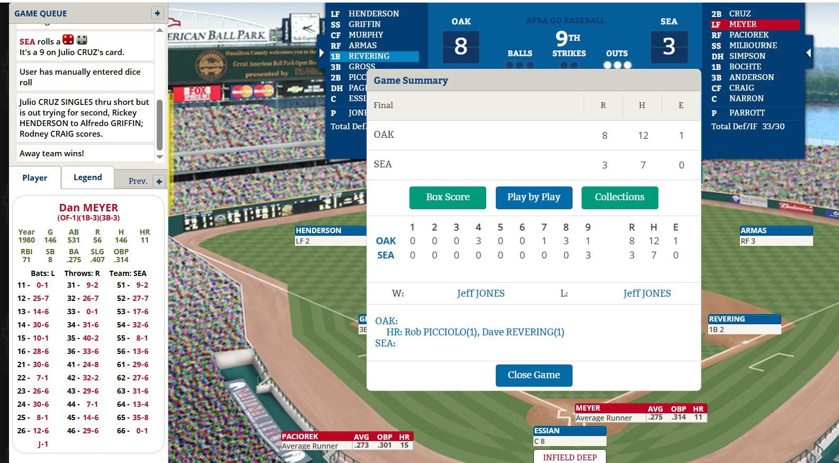
Task: Click SEA score 3 on scoreboard
Action: click(x=669, y=47)
